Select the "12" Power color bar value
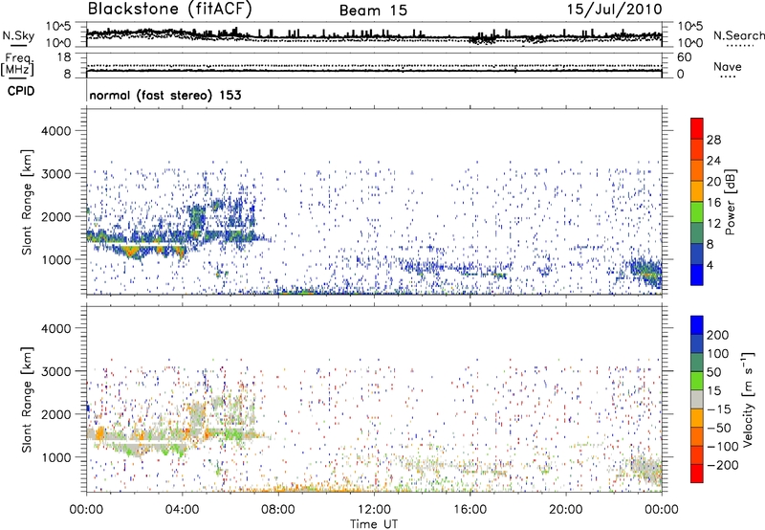The image size is (765, 530). pyautogui.click(x=713, y=224)
